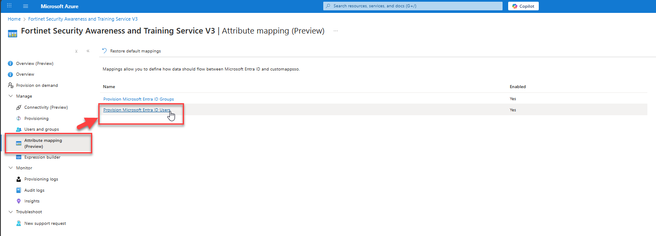
Task: Click the Attribute mapping sidebar table icon
Action: (x=19, y=143)
